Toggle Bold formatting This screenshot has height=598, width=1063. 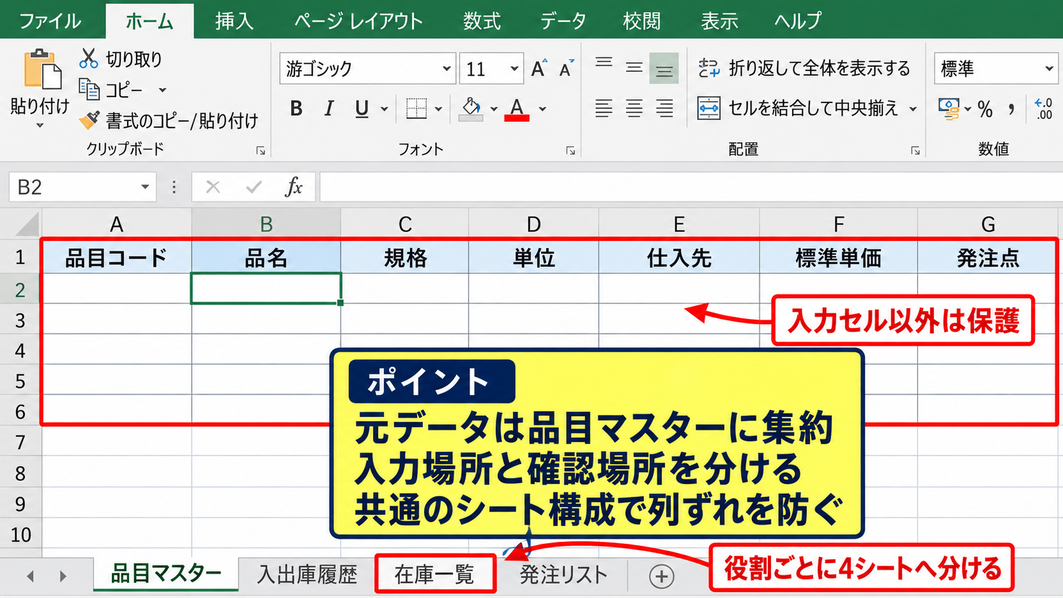(296, 109)
